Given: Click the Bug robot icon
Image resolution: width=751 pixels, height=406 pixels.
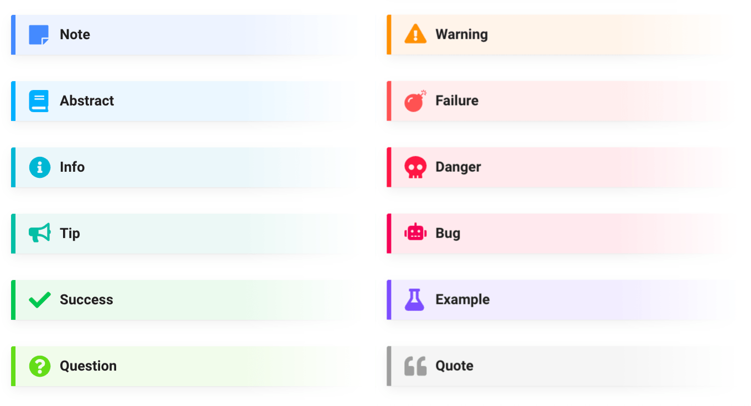Looking at the screenshot, I should tap(415, 233).
